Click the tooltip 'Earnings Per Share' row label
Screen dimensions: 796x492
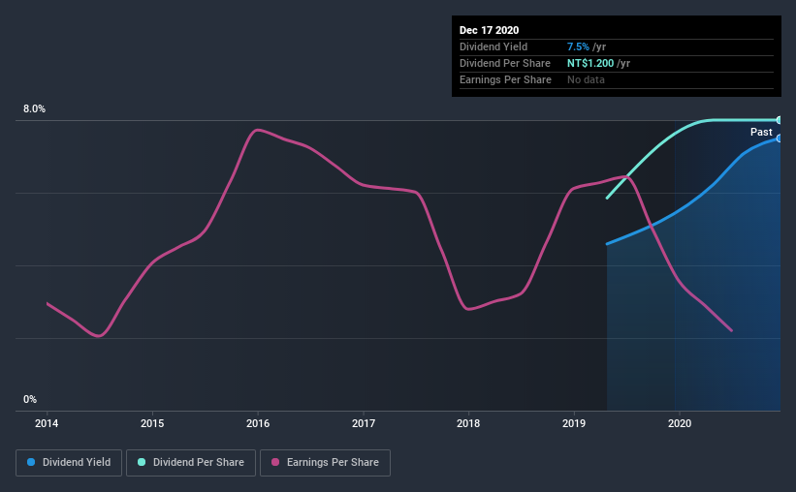[x=505, y=79]
